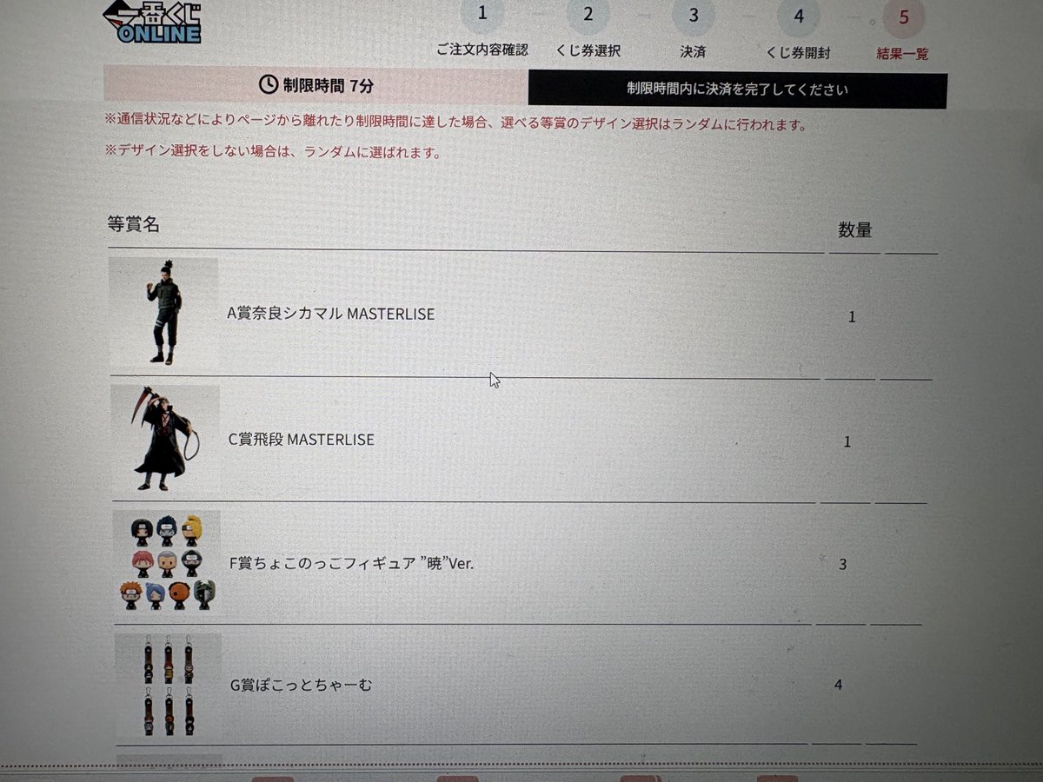Viewport: 1043px width, 782px height.
Task: Open the ちょこのっこフィギュア thumbnail
Action: 167,563
